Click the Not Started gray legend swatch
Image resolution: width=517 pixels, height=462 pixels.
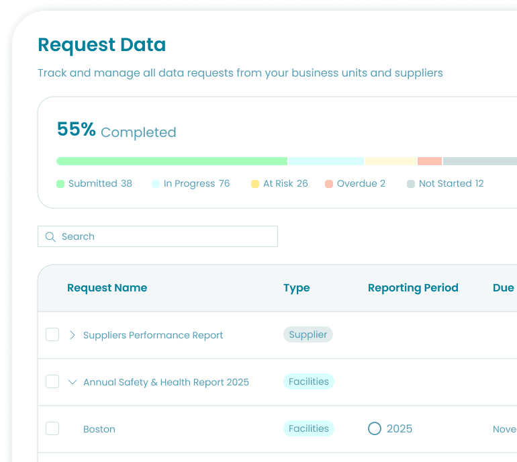[411, 184]
